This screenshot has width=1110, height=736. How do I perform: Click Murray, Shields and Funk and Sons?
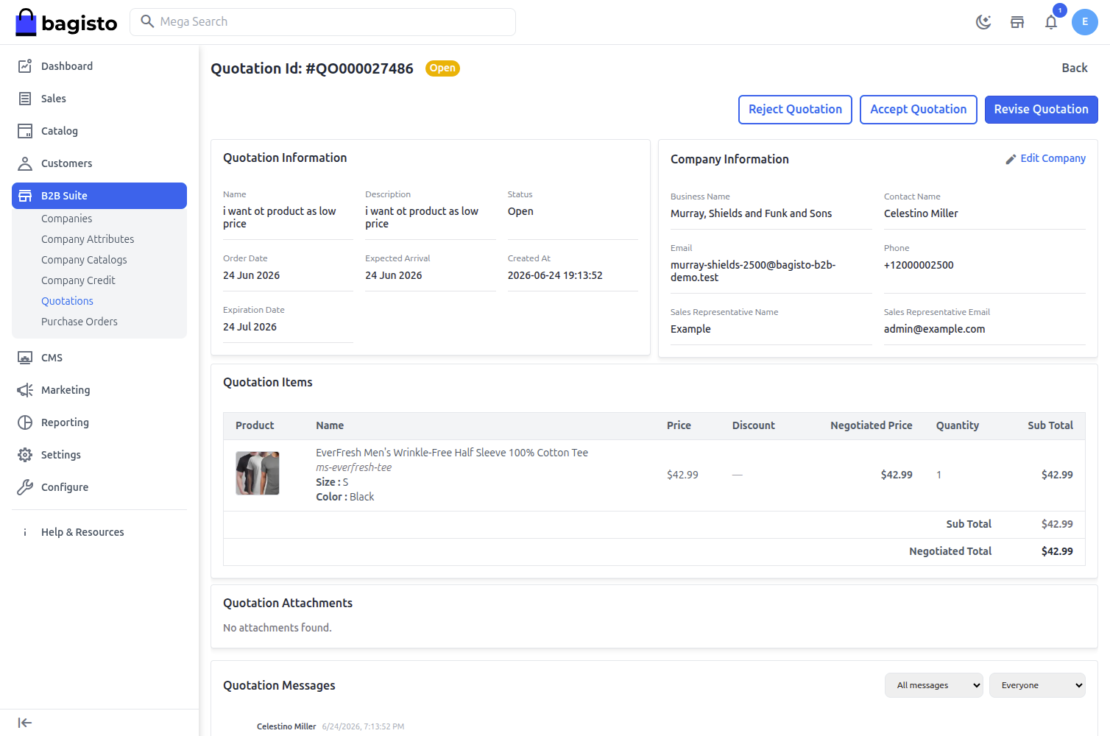click(x=751, y=213)
